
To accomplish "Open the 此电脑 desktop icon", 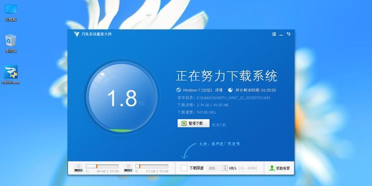I will point(11,13).
